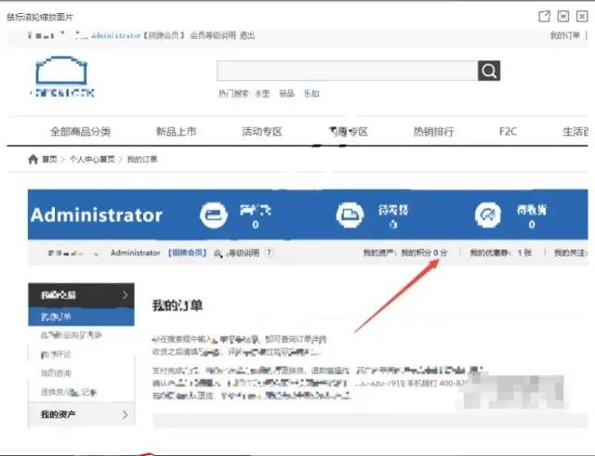
Task: Click the 铜牌会员 badge link
Action: (x=188, y=253)
